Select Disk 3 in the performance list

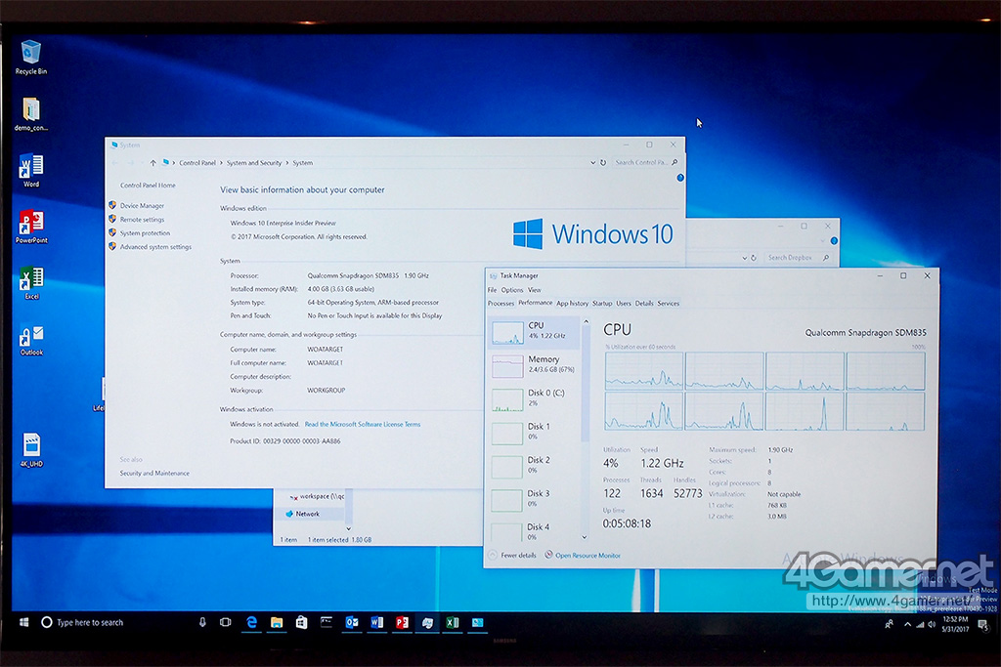(x=535, y=499)
